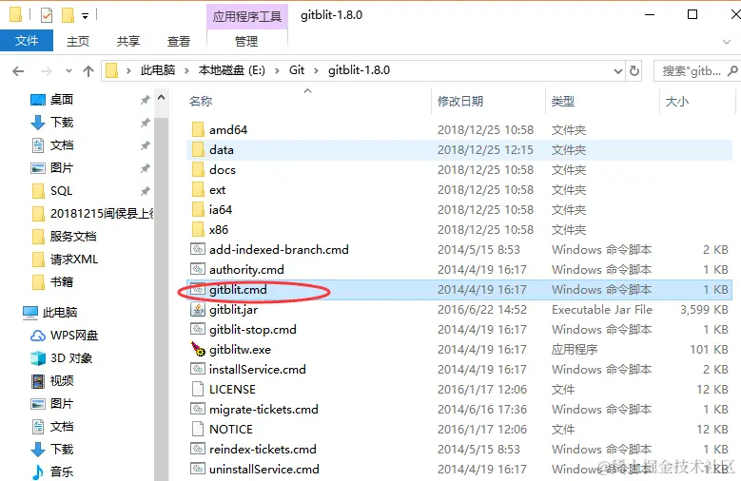Select the 应用程序工具 contextual tab
This screenshot has width=741, height=481.
click(x=246, y=16)
